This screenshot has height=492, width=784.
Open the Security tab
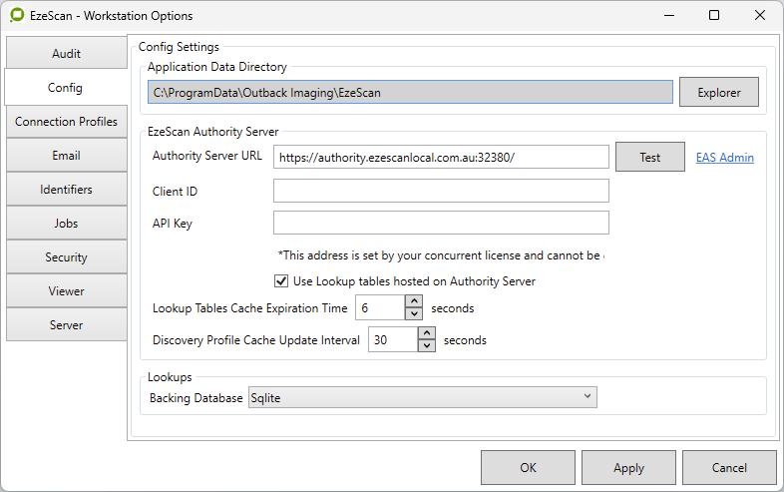point(67,257)
